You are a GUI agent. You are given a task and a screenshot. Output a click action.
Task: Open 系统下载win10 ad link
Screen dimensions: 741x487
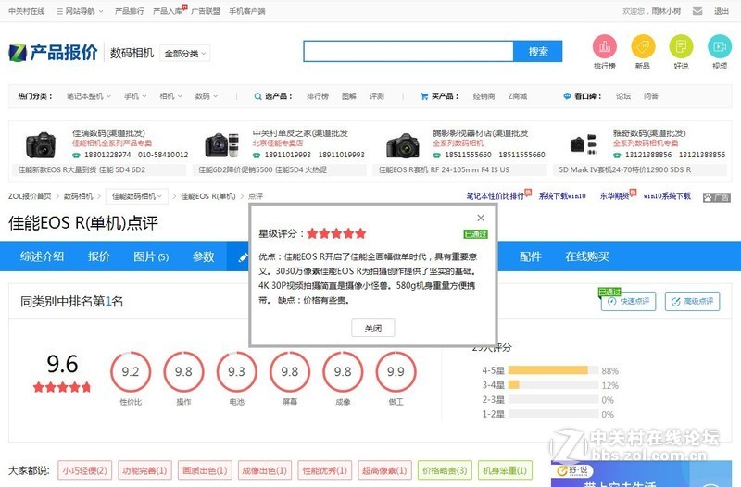point(562,195)
